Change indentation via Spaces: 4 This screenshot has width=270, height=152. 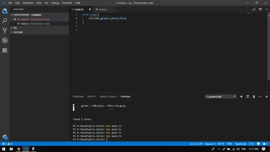coord(210,144)
